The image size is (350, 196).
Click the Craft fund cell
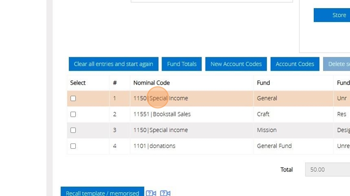(x=293, y=114)
